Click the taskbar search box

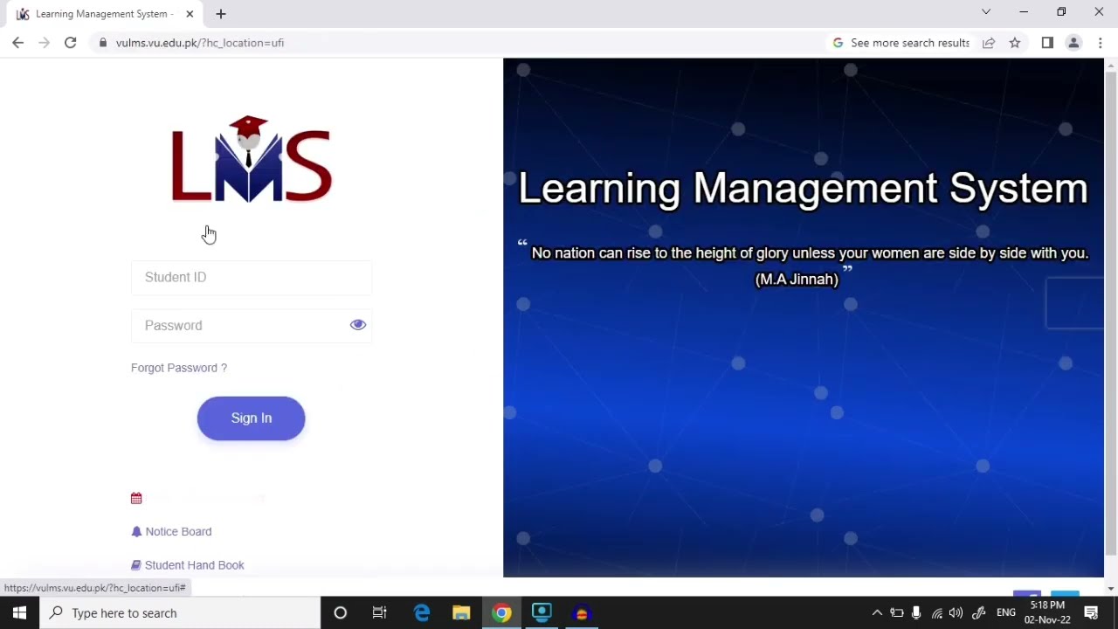(x=181, y=613)
